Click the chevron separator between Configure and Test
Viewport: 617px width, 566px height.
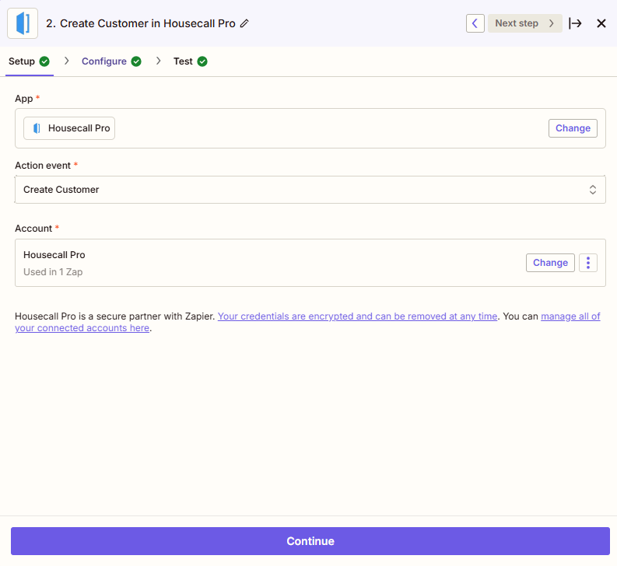tap(158, 61)
